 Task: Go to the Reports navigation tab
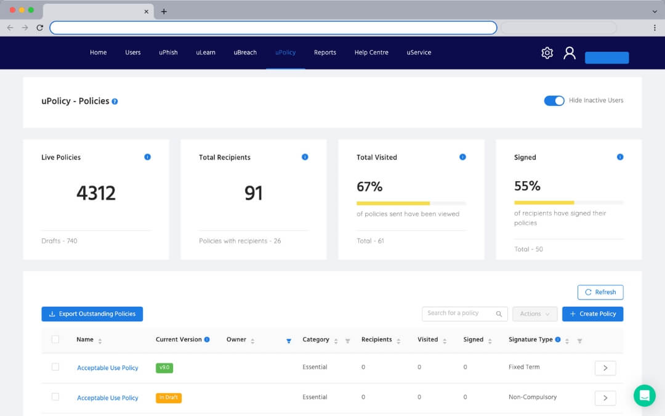[324, 53]
